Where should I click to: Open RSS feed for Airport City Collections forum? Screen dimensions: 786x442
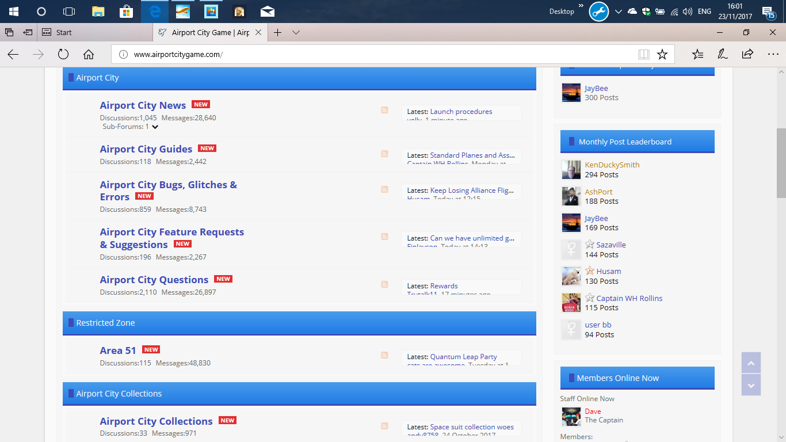pos(384,426)
